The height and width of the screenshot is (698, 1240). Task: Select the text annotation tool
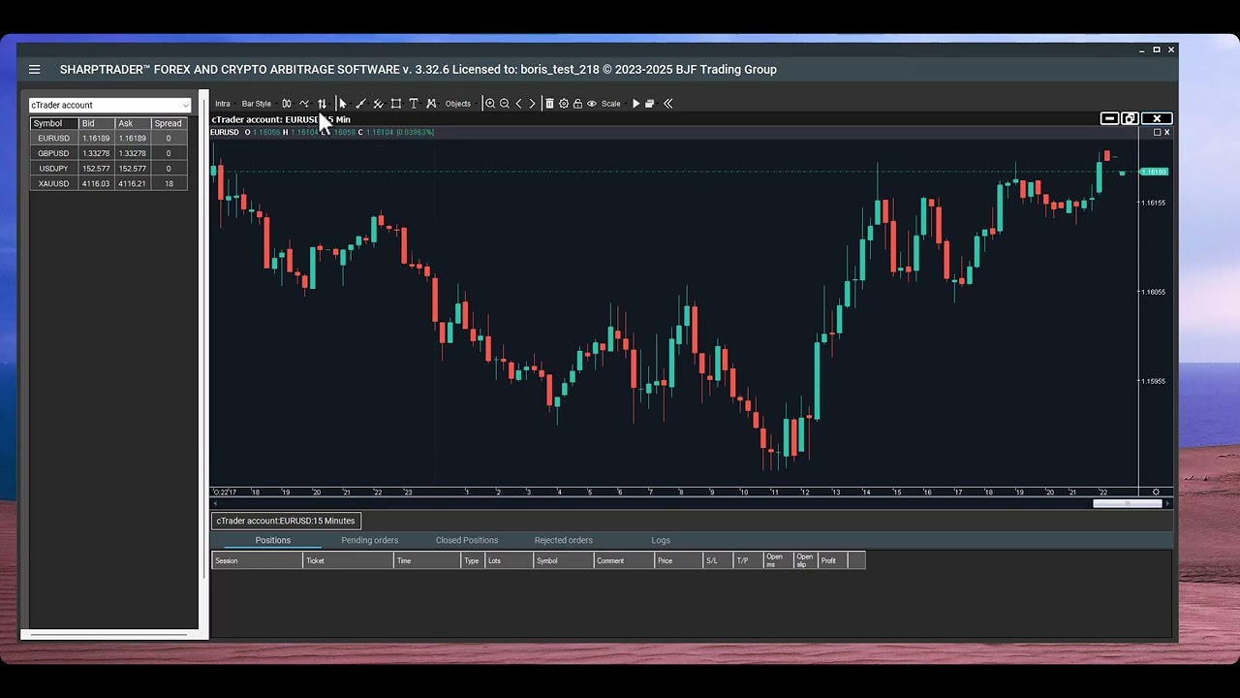point(414,104)
